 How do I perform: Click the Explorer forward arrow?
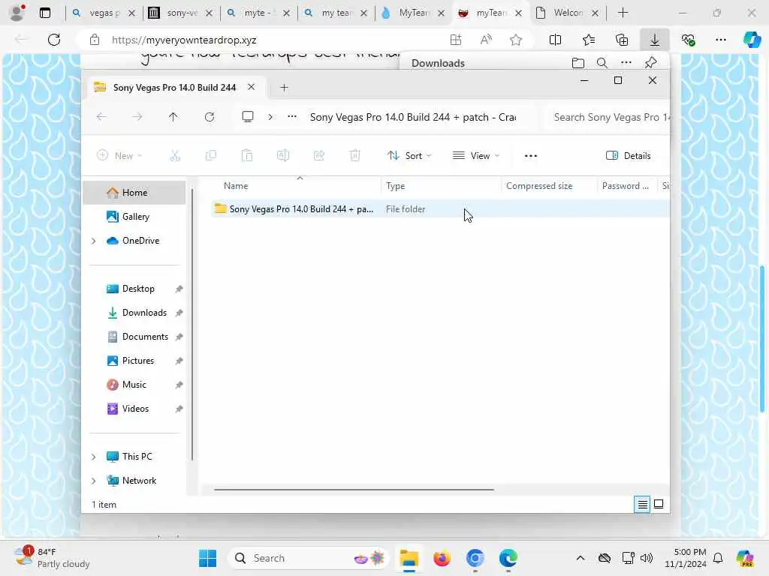137,117
